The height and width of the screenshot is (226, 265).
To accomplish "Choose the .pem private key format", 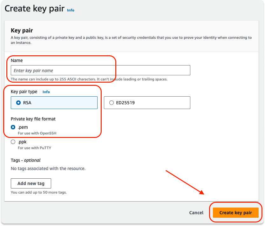I will [13, 127].
